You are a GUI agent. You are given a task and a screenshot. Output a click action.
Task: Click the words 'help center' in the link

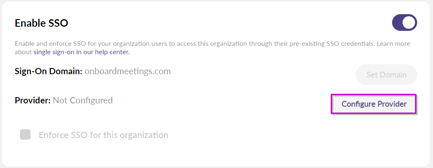[112, 52]
